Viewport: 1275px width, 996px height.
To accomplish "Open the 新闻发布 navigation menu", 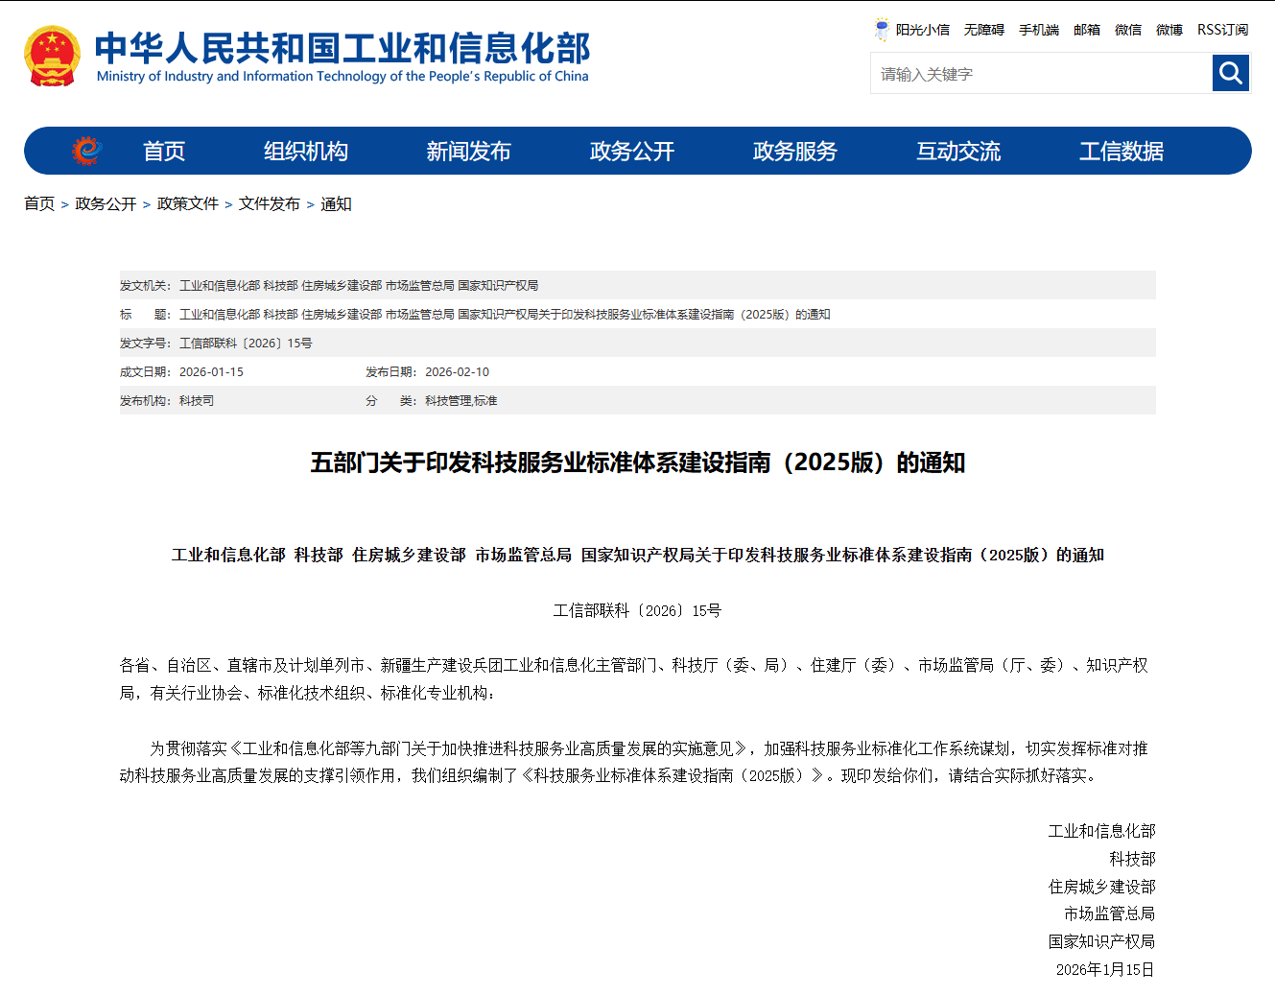I will pyautogui.click(x=469, y=151).
